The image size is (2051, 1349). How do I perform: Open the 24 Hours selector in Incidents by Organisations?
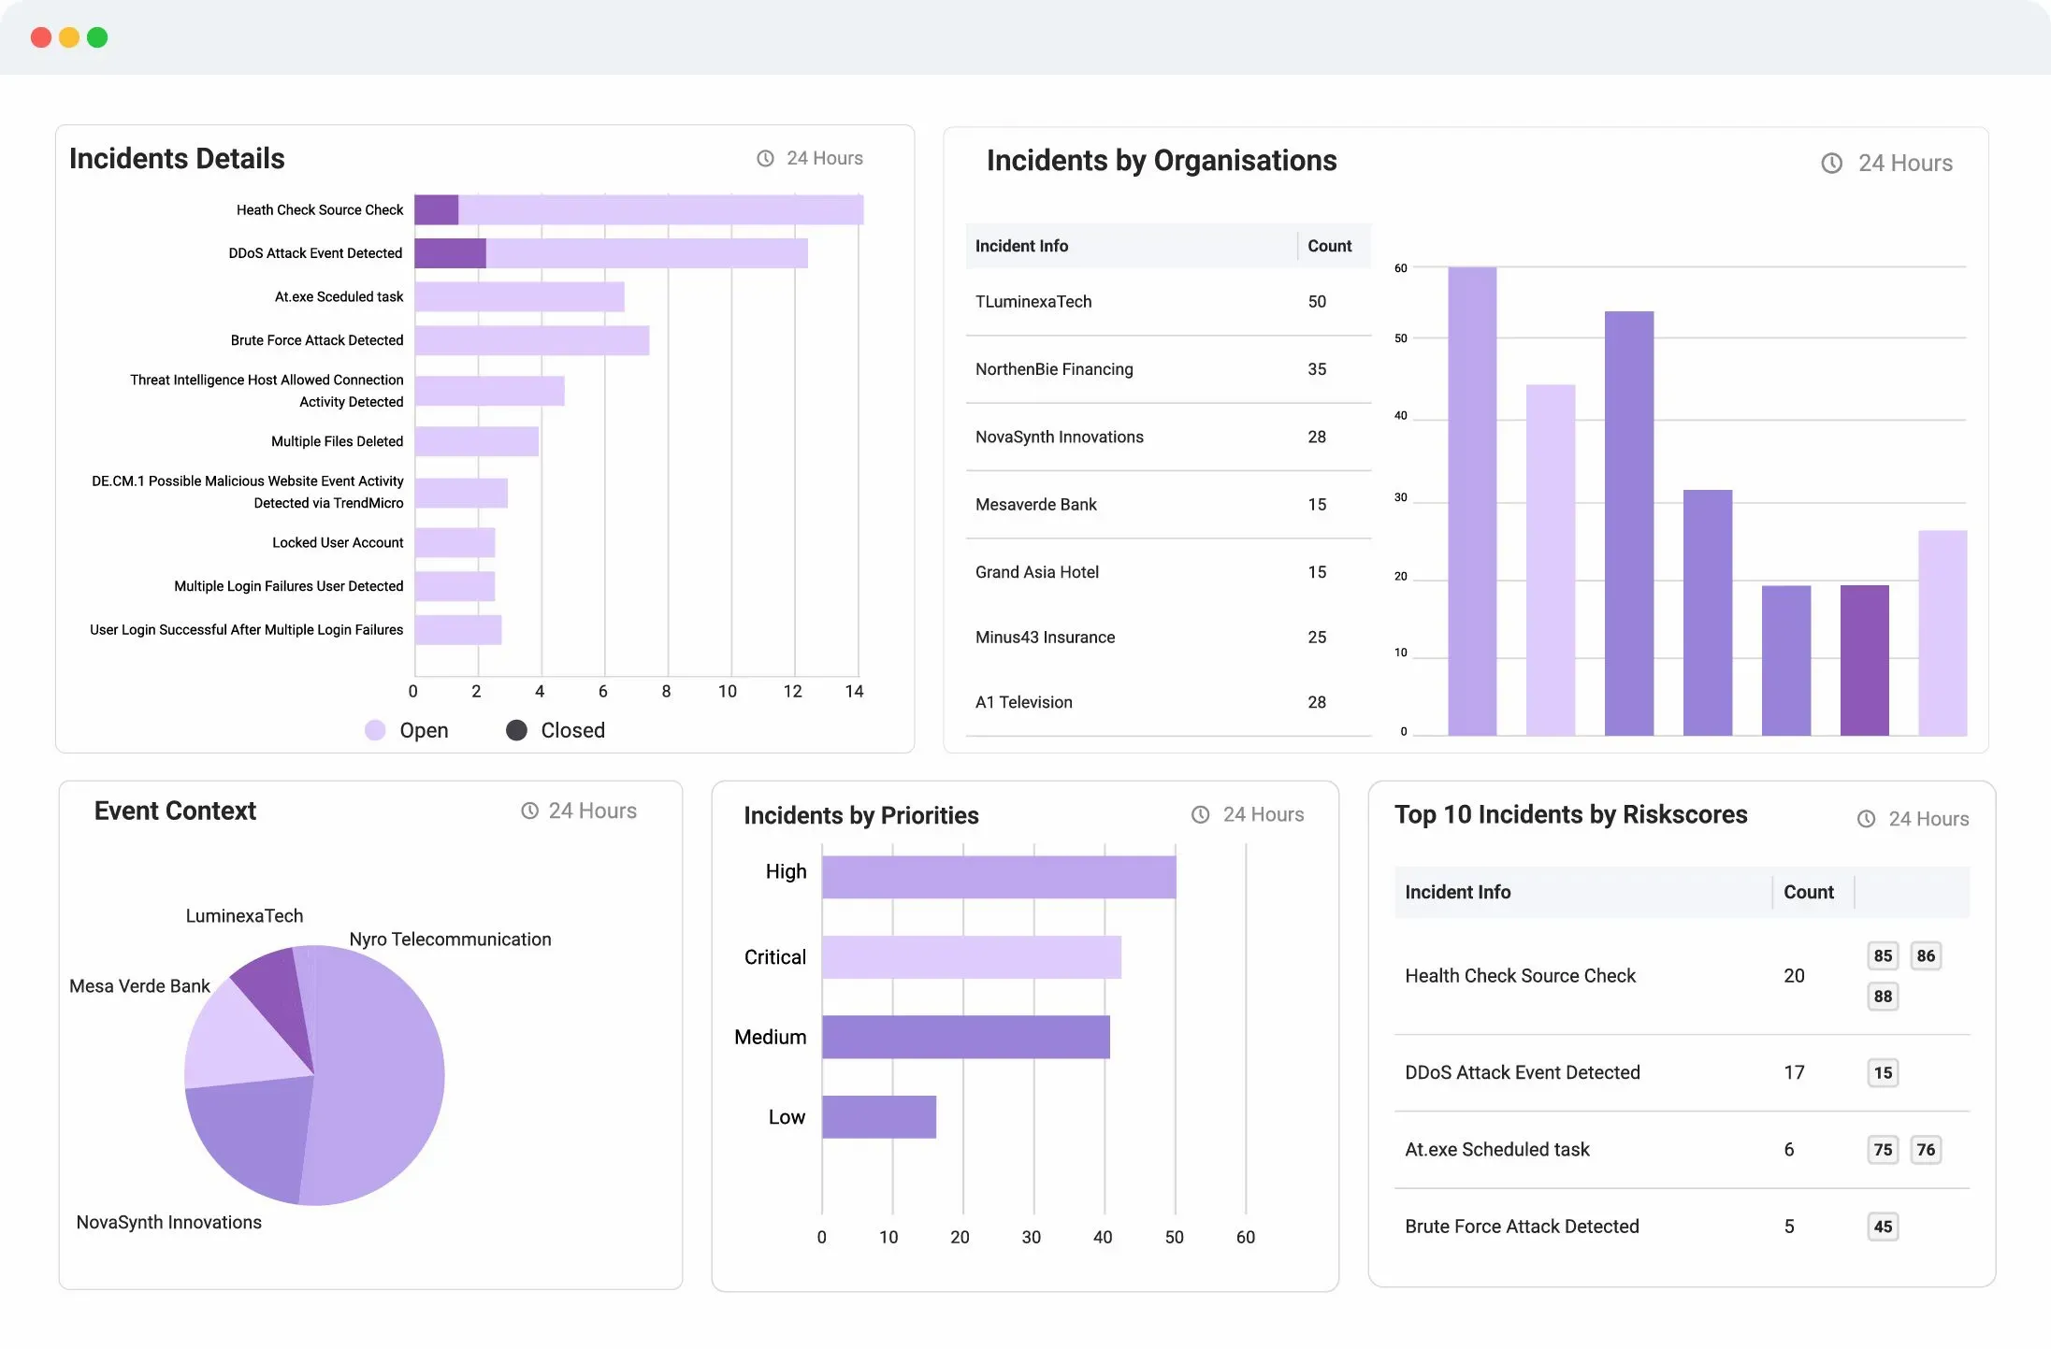(1904, 164)
